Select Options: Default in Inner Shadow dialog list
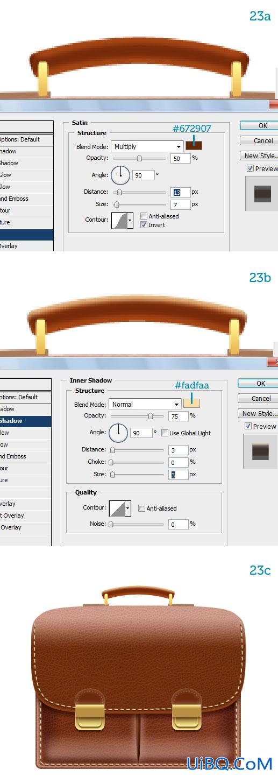 (x=25, y=397)
